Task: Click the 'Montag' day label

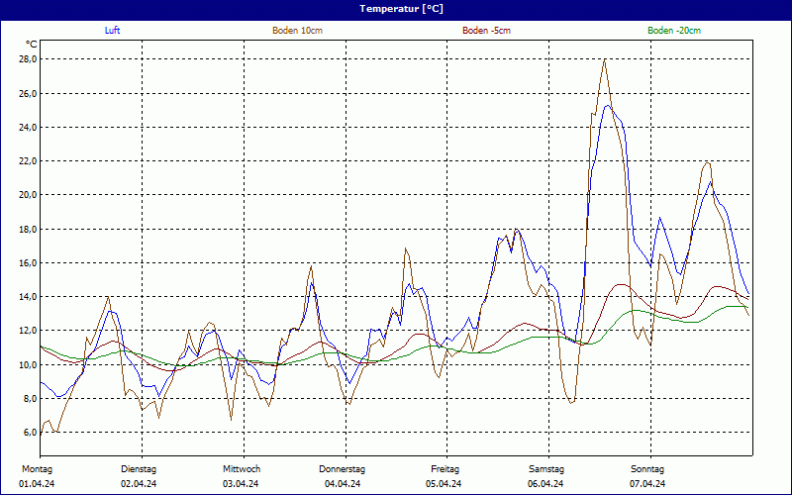Action: [37, 469]
